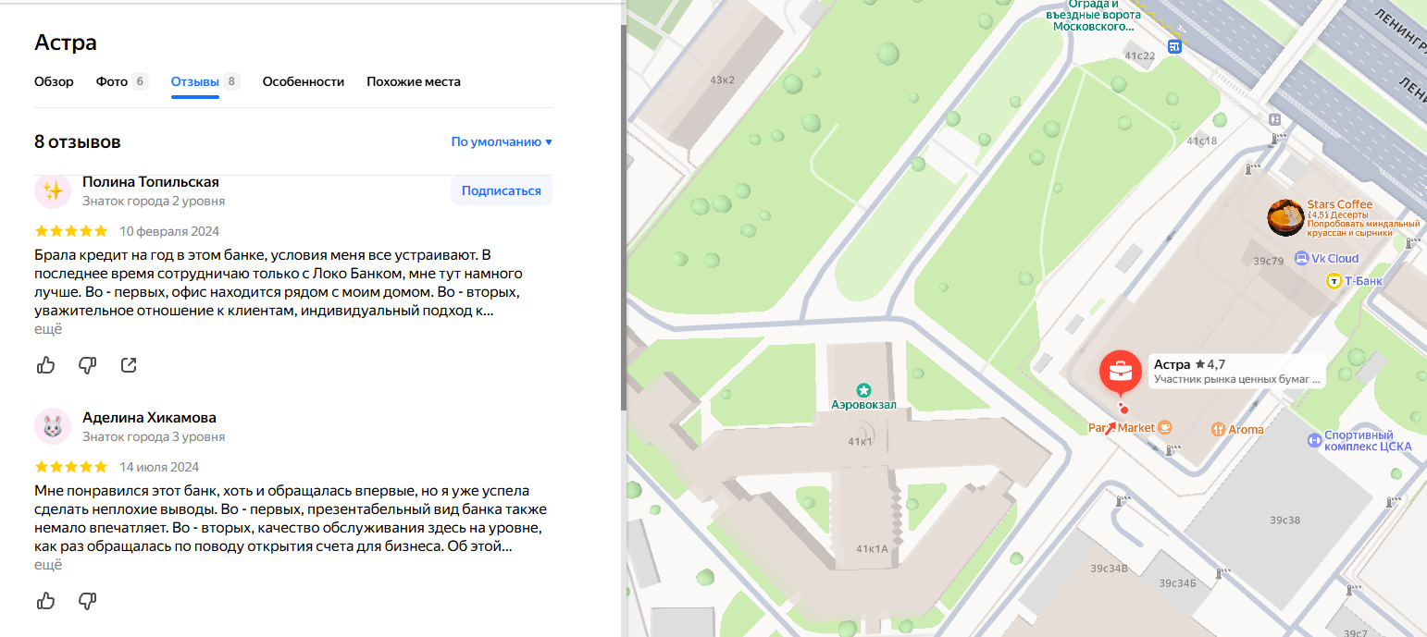Image resolution: width=1427 pixels, height=637 pixels.
Task: Click the 14 июля 2024 review date
Action: [x=159, y=467]
